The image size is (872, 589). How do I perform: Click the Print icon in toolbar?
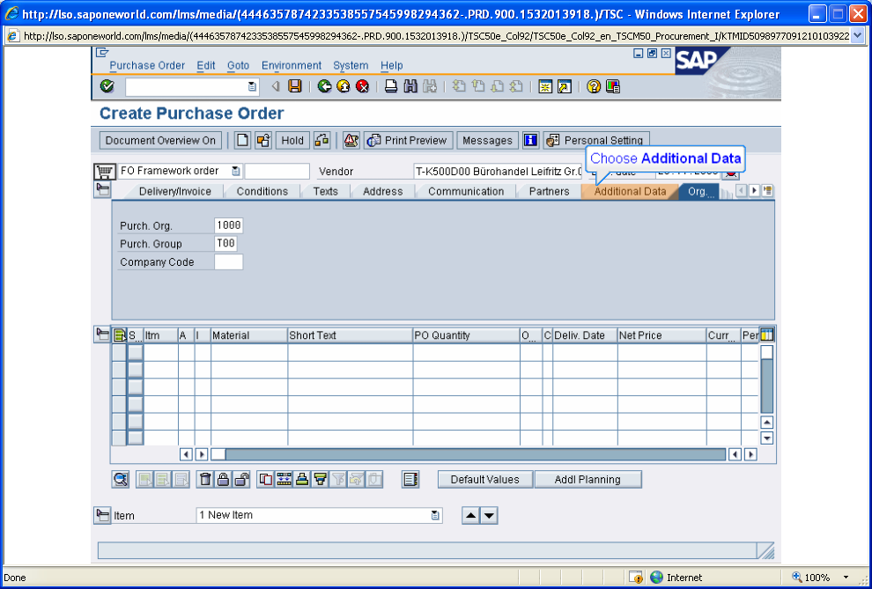pyautogui.click(x=391, y=86)
